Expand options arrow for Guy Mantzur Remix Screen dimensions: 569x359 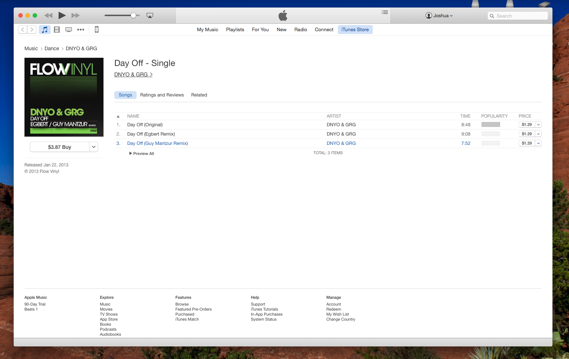pos(538,143)
